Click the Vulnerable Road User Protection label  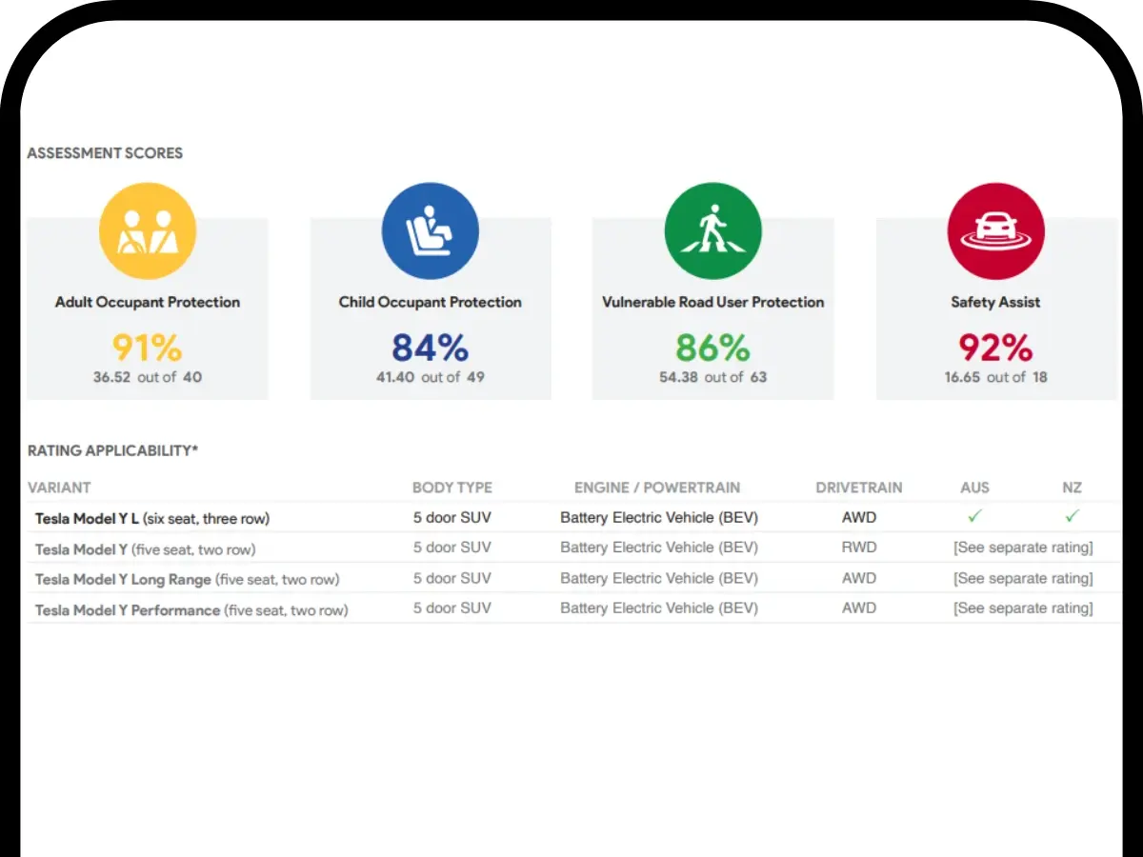coord(713,302)
